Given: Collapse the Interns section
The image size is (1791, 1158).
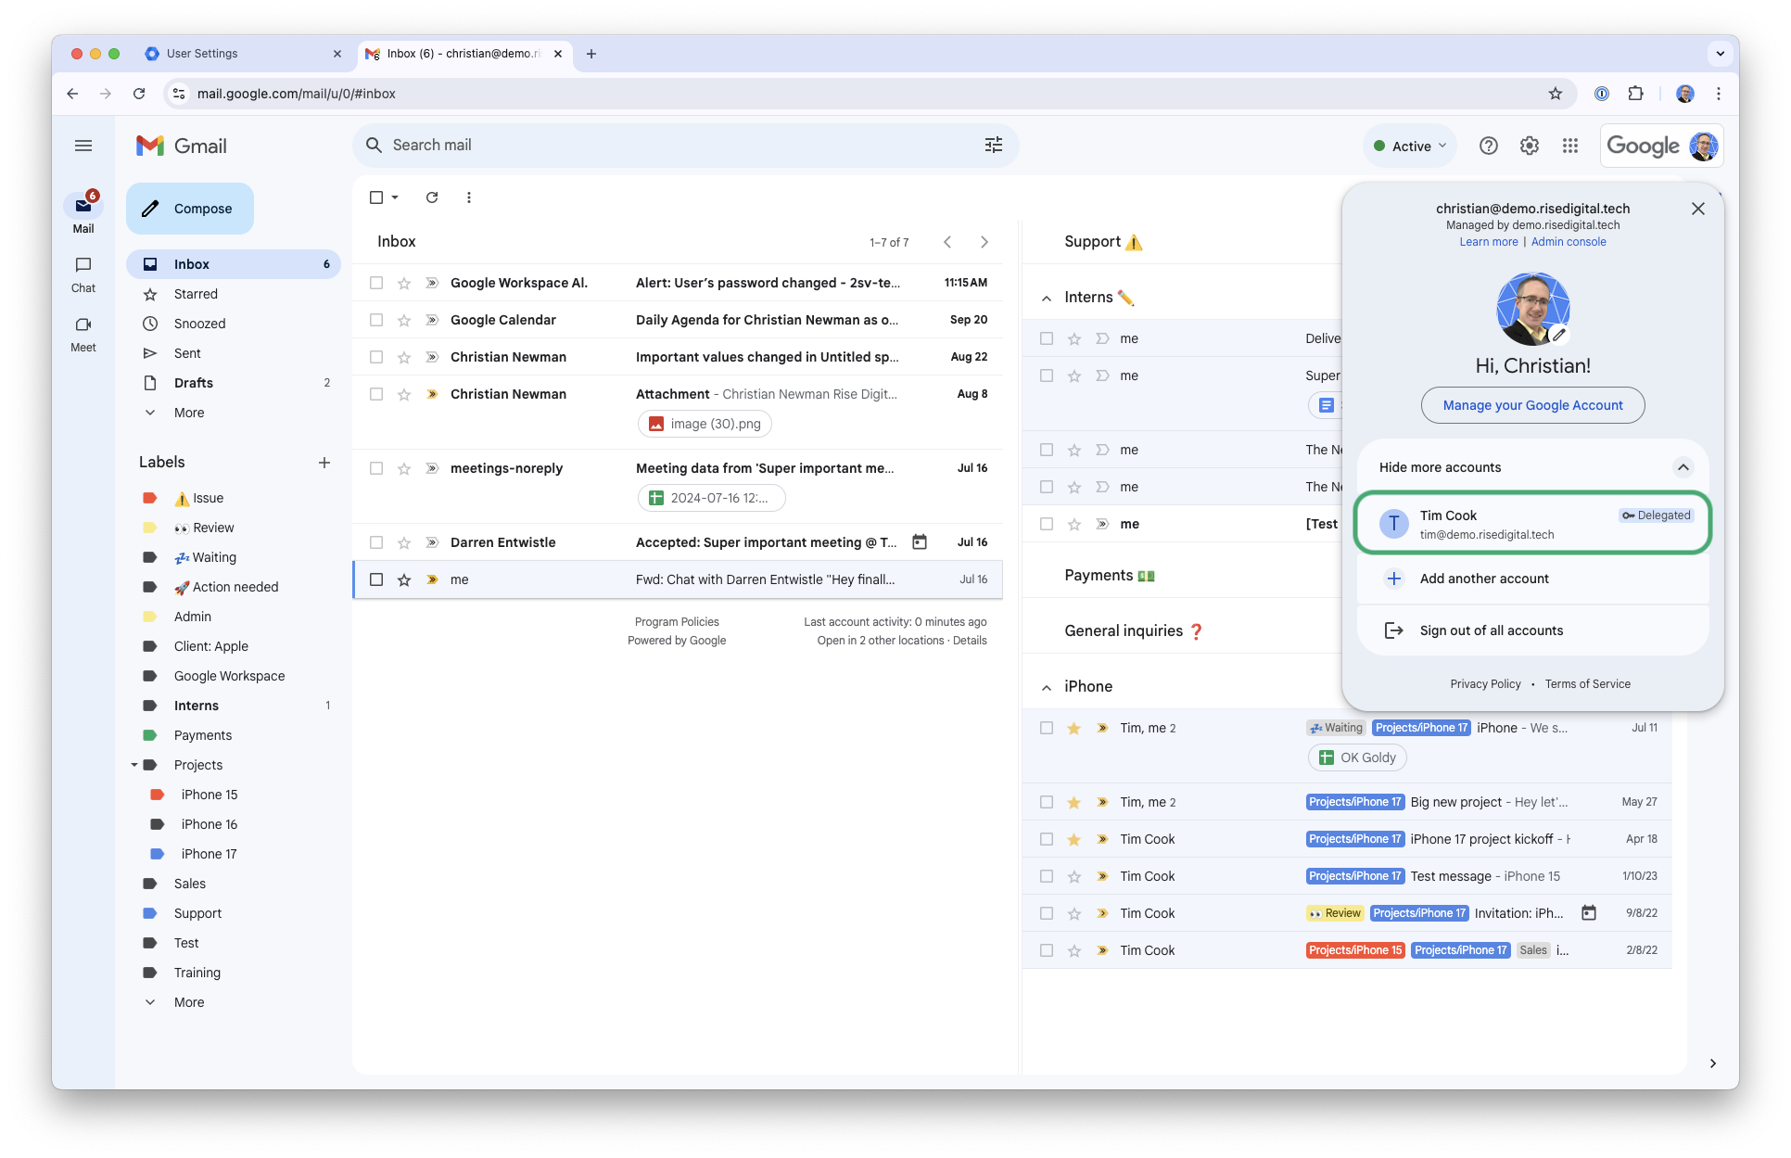Looking at the screenshot, I should pyautogui.click(x=1046, y=297).
